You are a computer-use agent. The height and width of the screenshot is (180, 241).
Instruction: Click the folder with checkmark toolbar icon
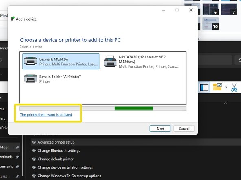point(217,87)
